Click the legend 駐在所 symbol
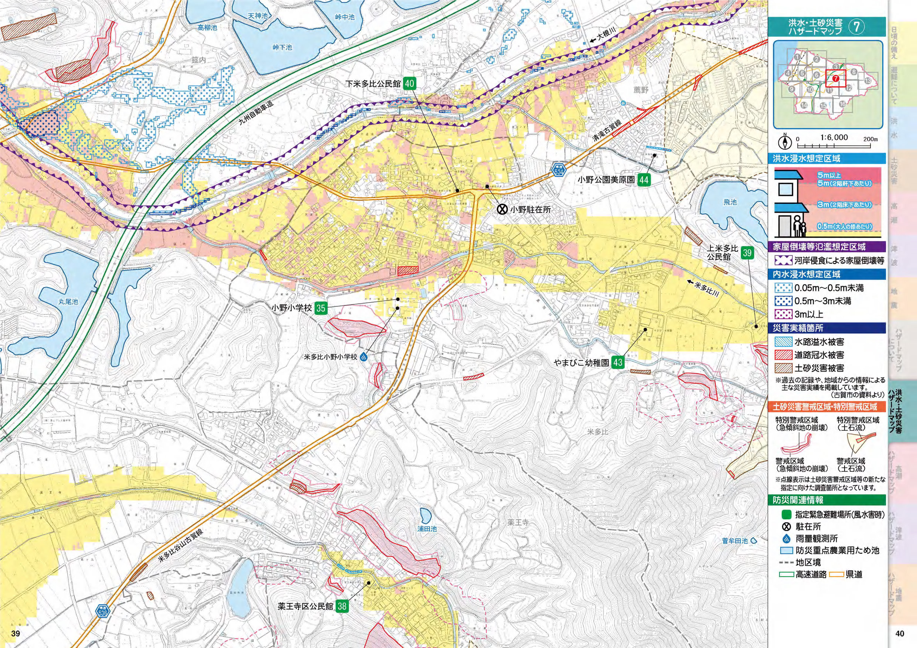 pyautogui.click(x=787, y=526)
